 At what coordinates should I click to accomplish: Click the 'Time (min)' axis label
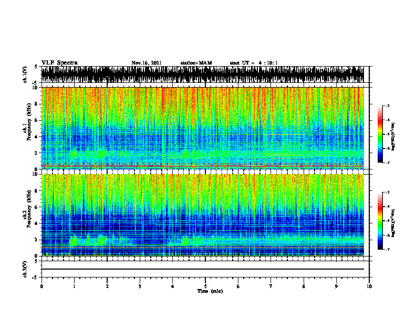click(x=210, y=291)
